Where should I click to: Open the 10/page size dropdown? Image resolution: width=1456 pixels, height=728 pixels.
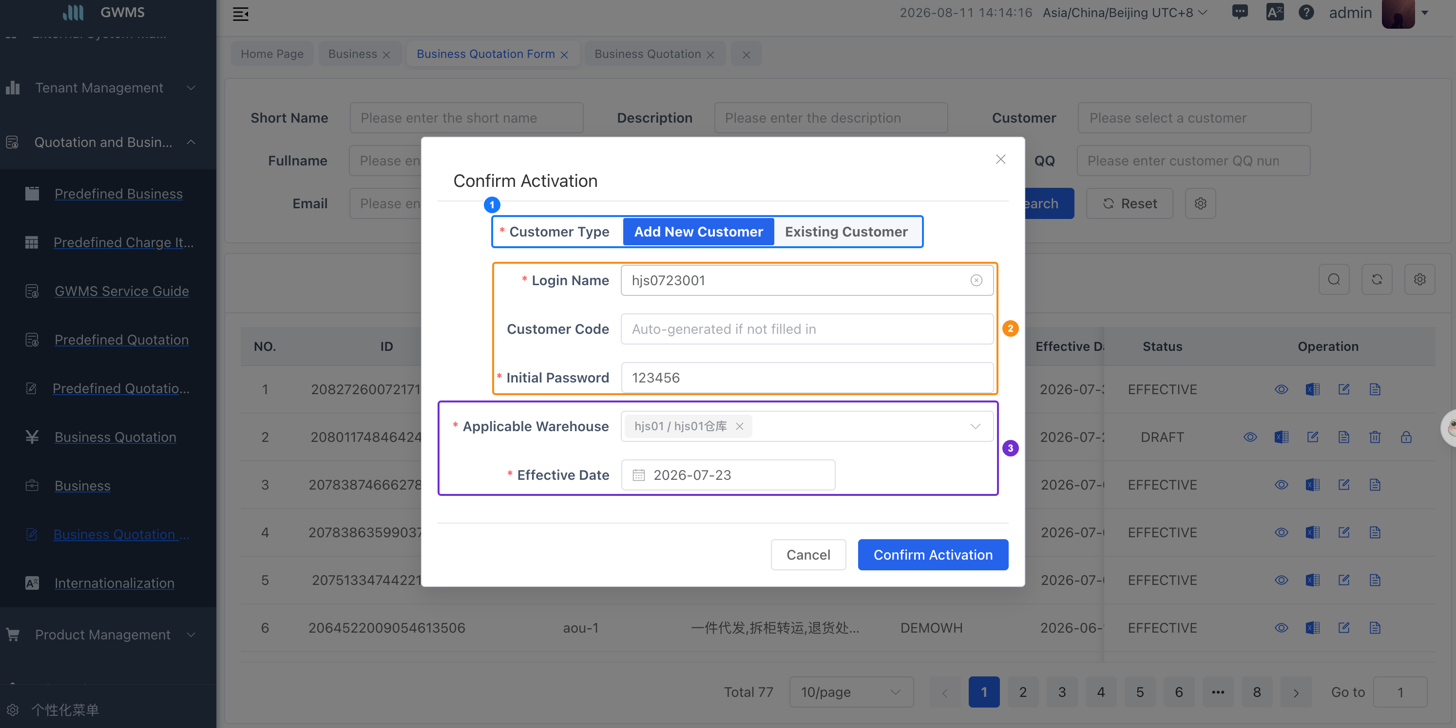coord(851,692)
